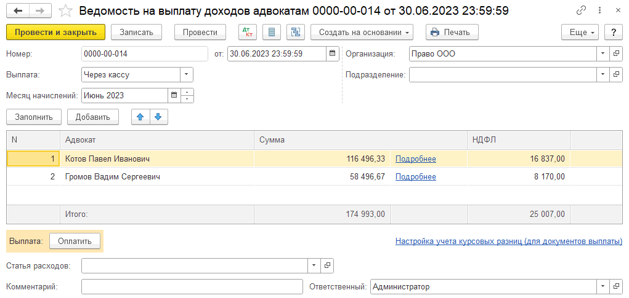629x298 pixels.
Task: Move row down with blue arrow
Action: point(158,117)
